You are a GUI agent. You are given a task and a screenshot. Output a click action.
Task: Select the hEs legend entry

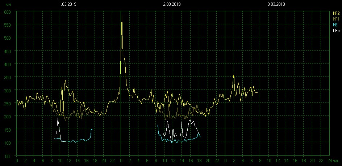[x=336, y=31]
